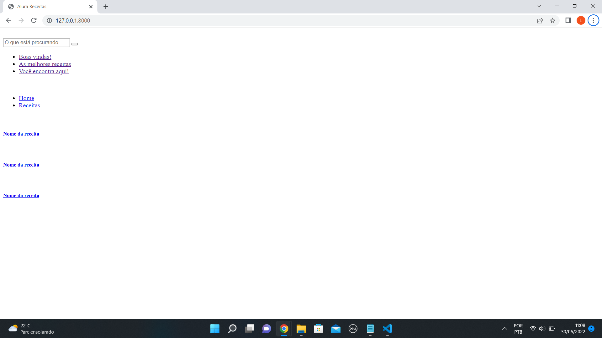Screen dimensions: 602x338
Task: Open As melhores receitas link
Action: (x=45, y=64)
